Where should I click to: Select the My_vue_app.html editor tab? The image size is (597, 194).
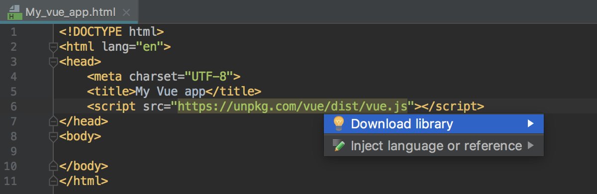(x=70, y=11)
